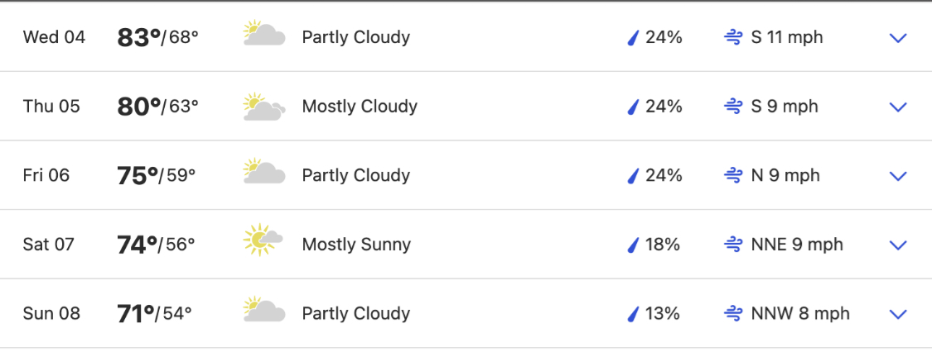Select the Sun 08 date label
Image resolution: width=932 pixels, height=352 pixels.
tap(51, 313)
